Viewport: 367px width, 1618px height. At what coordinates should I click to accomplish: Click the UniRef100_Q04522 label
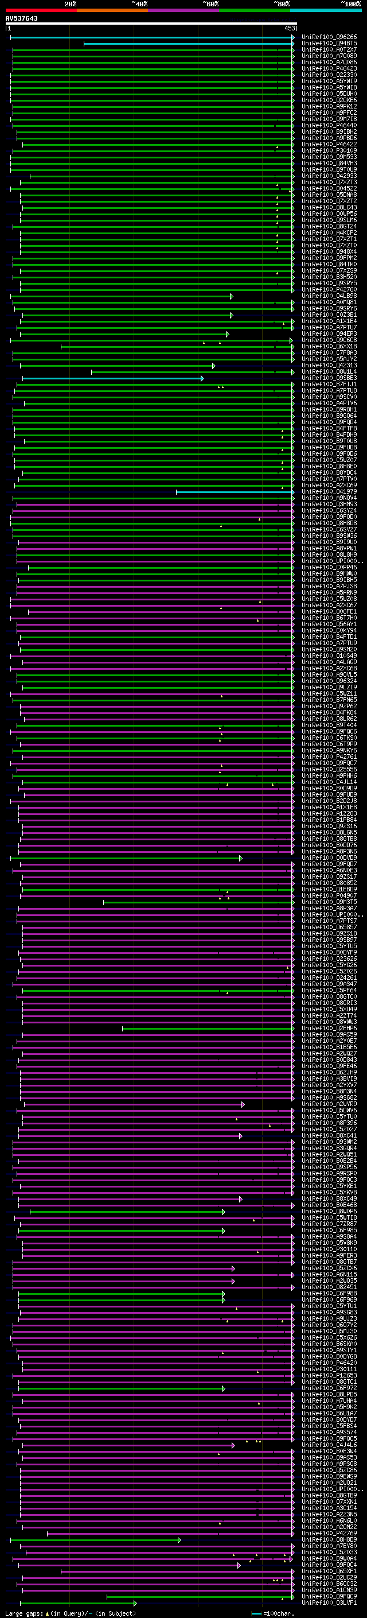[x=329, y=188]
